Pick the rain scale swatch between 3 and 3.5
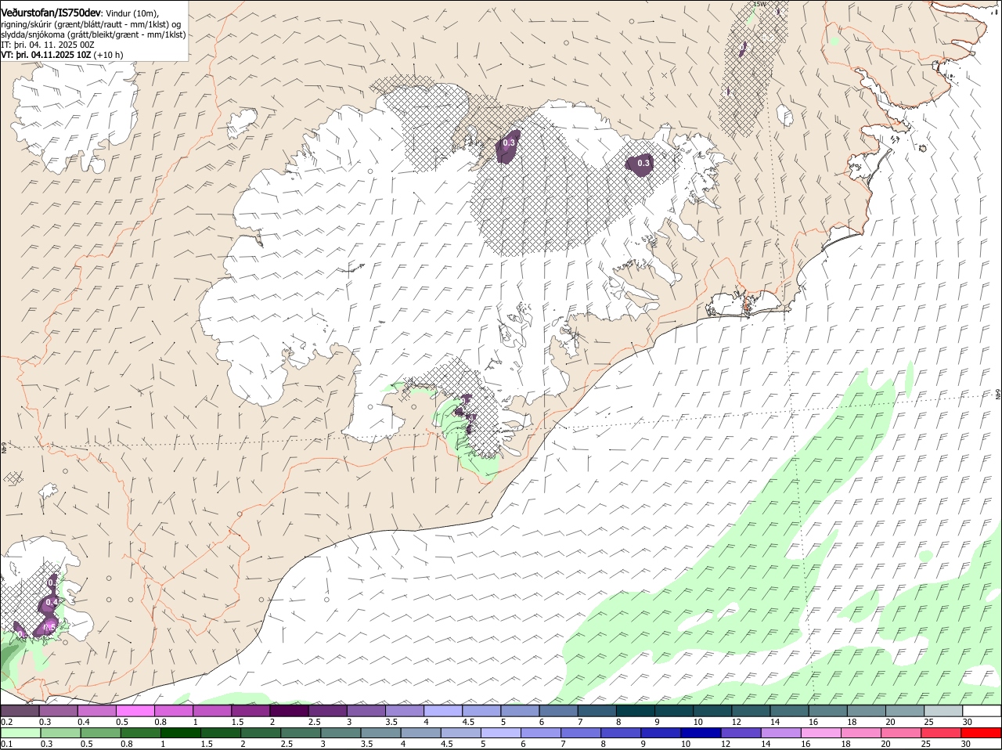Viewport: 1002px width, 750px height. click(341, 734)
